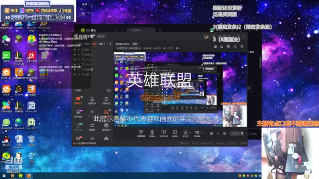Lock the 文本1 layer
Viewport: 319px width, 179px height.
point(79,59)
